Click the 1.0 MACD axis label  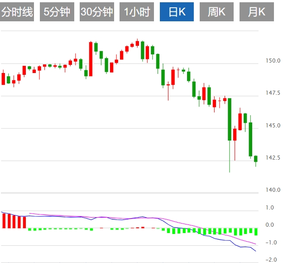click(x=270, y=208)
